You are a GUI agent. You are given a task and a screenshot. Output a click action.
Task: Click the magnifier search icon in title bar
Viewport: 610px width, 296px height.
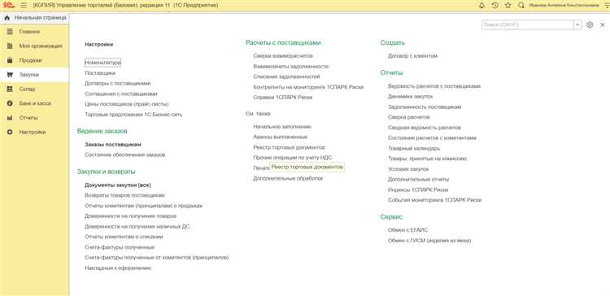(521, 6)
